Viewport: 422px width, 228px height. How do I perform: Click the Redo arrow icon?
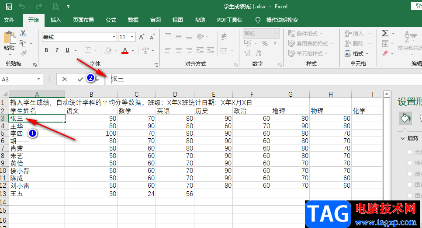[x=39, y=7]
